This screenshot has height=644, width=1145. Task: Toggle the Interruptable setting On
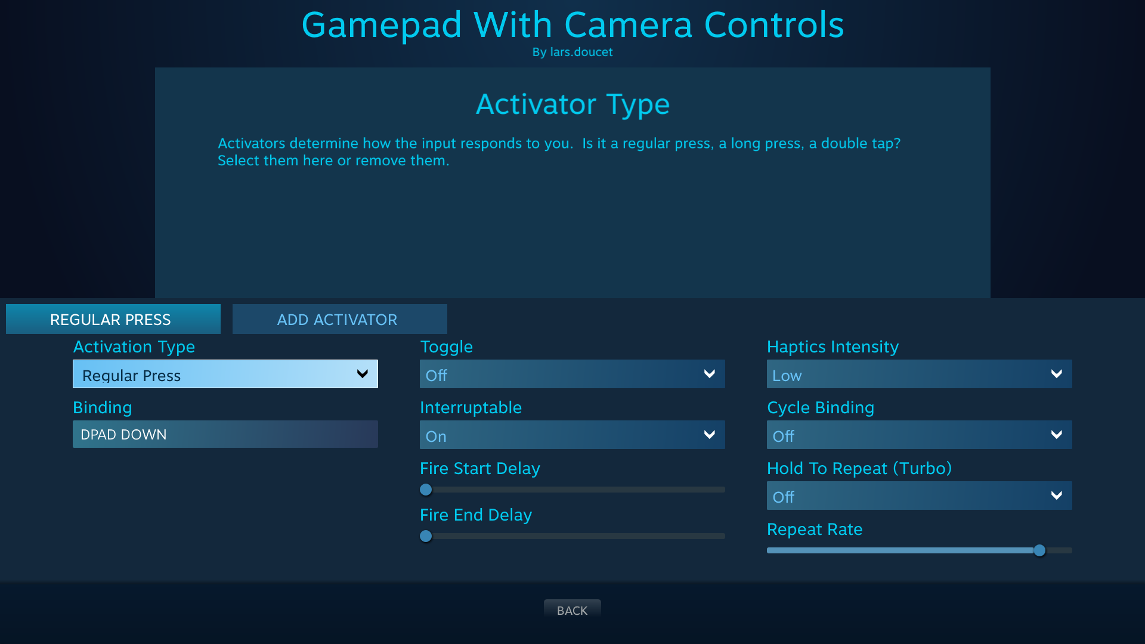tap(572, 435)
